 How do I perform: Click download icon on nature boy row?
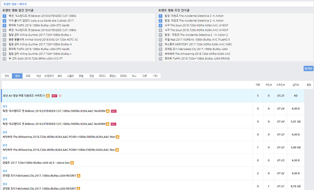pos(72,163)
